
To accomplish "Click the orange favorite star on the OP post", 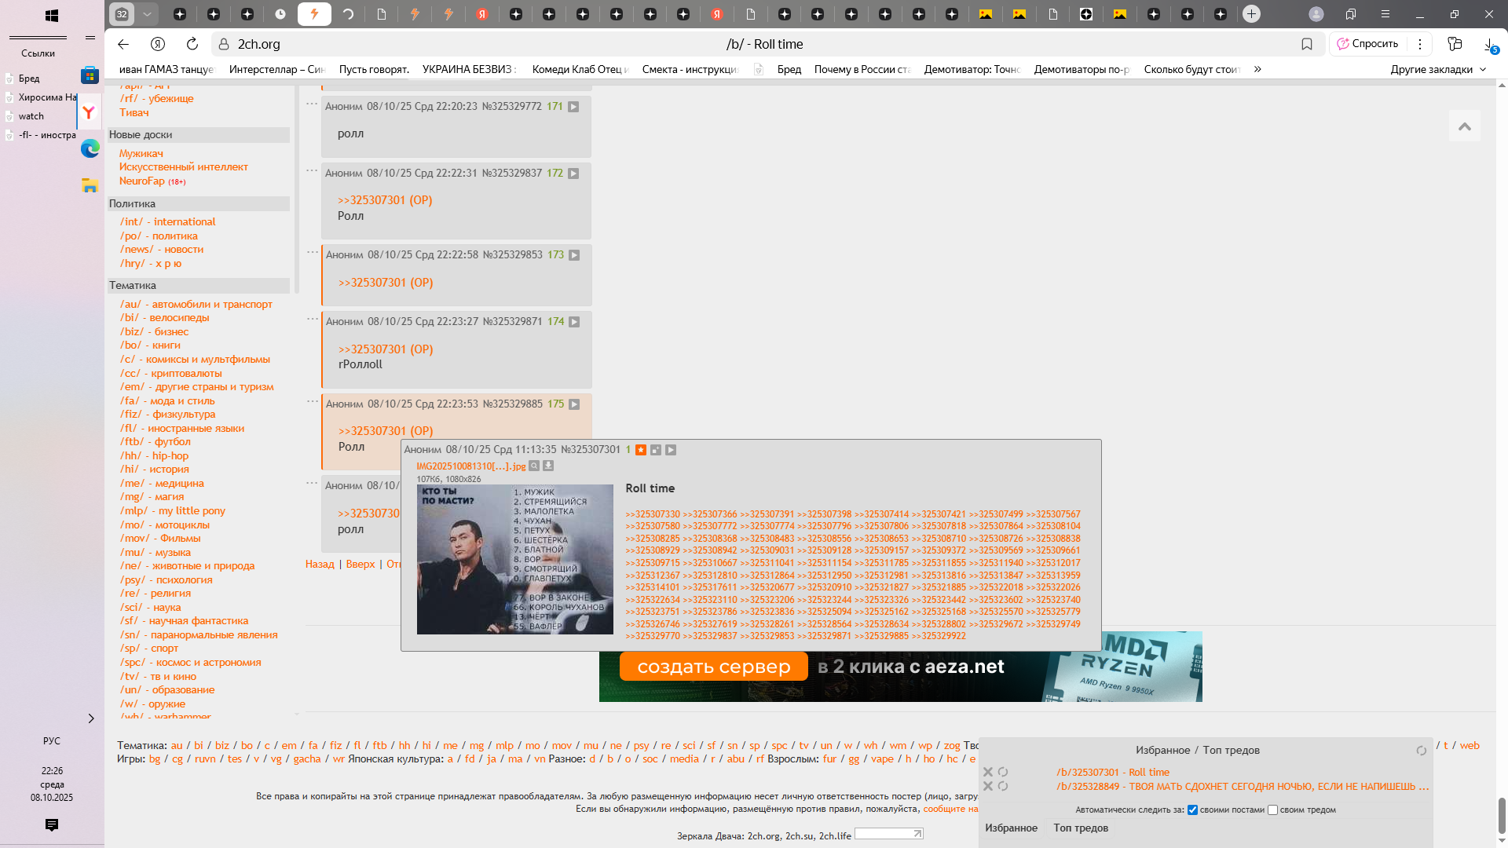I will 641,450.
